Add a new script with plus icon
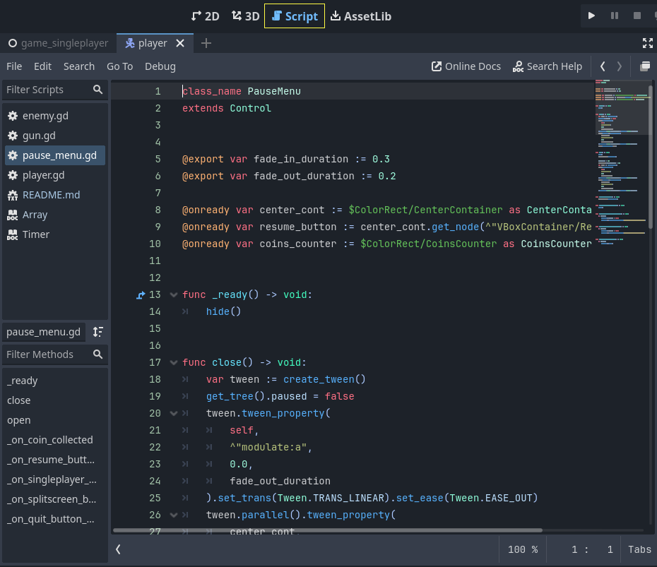 tap(206, 43)
